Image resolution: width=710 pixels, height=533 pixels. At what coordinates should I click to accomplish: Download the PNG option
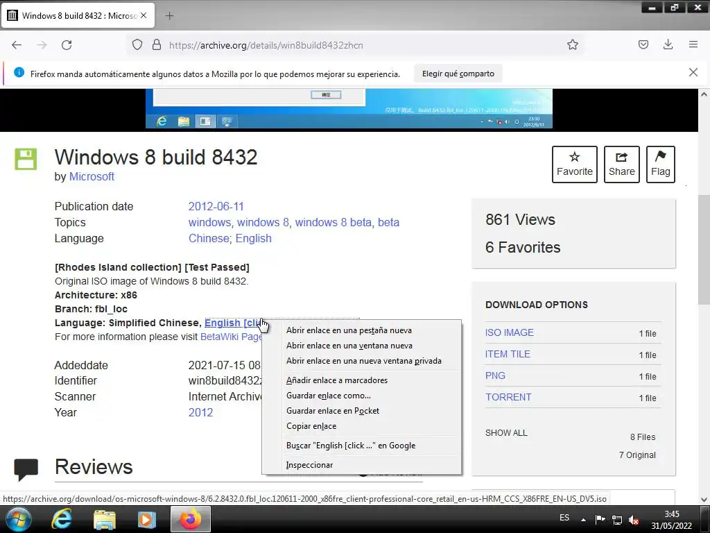click(x=495, y=375)
